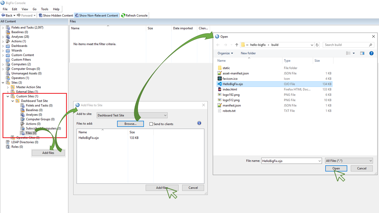The width and height of the screenshot is (379, 213).
Task: Select Files (0) under Dashboard Test Site
Action: [x=31, y=133]
